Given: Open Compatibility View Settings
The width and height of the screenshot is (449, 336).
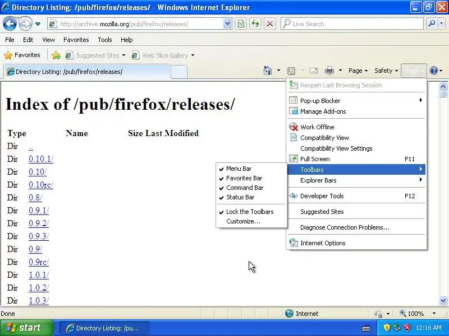Looking at the screenshot, I should (356, 148).
